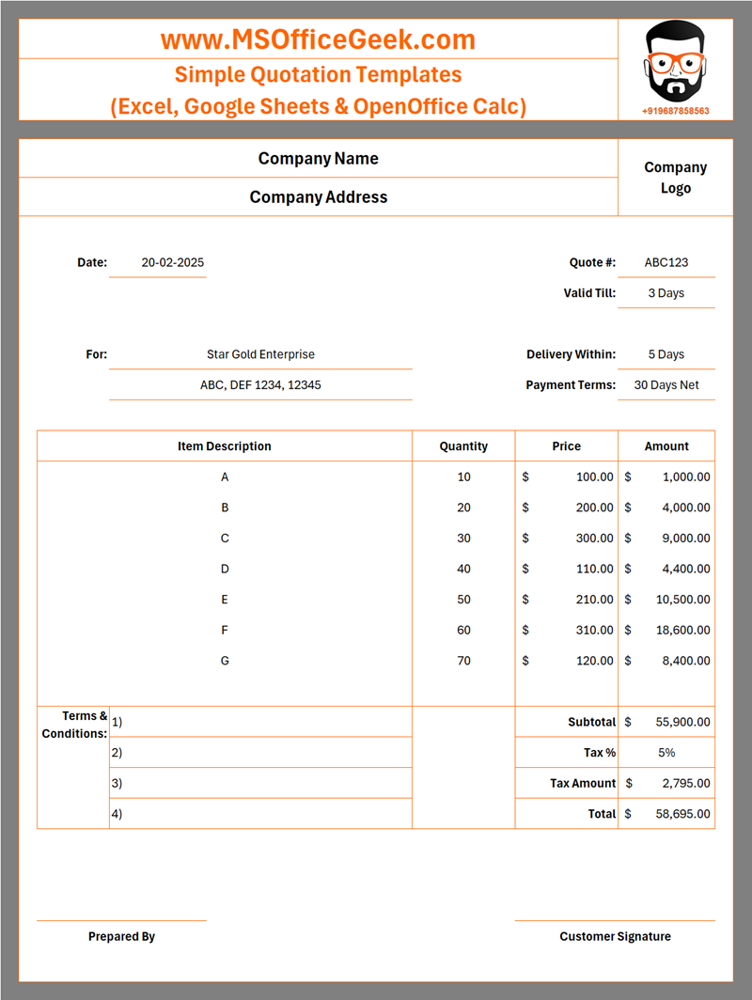Select the Tax % value 5% cell

[x=666, y=753]
